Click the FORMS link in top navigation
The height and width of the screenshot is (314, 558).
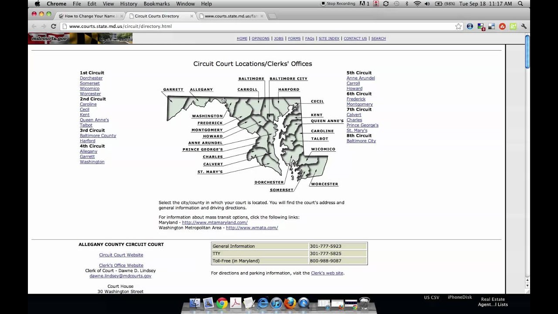[x=294, y=38]
